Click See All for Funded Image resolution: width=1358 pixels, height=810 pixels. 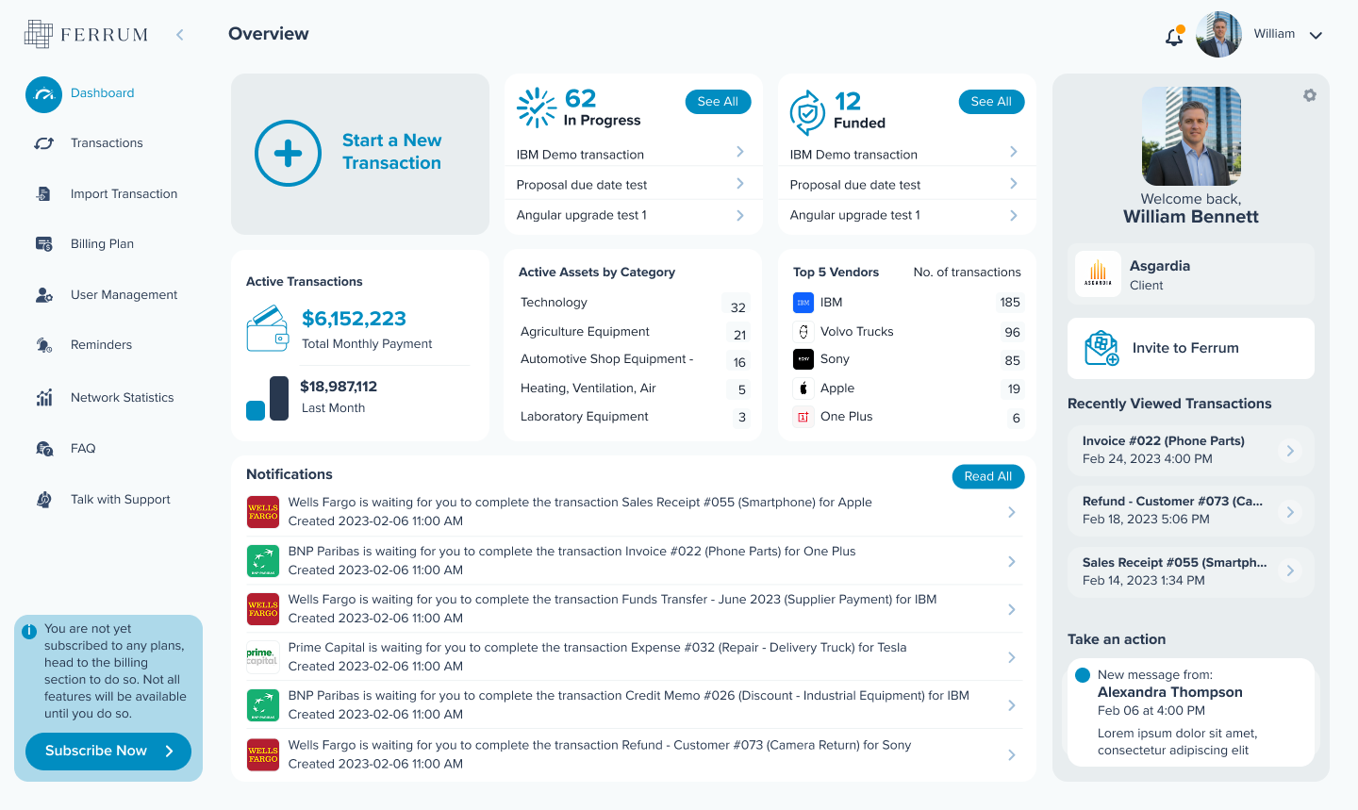point(991,102)
